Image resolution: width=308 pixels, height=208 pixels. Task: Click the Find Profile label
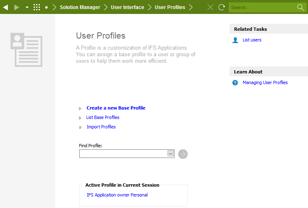[x=91, y=146]
